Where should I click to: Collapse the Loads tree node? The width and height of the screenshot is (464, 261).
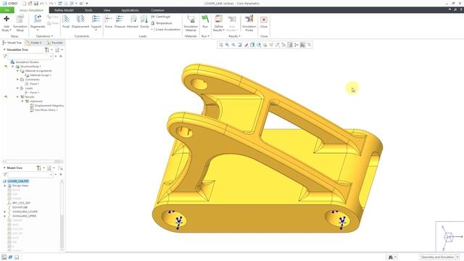click(x=17, y=88)
